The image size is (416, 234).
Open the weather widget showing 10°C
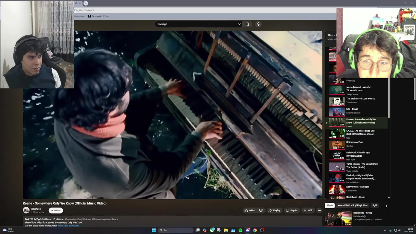[x=8, y=230]
